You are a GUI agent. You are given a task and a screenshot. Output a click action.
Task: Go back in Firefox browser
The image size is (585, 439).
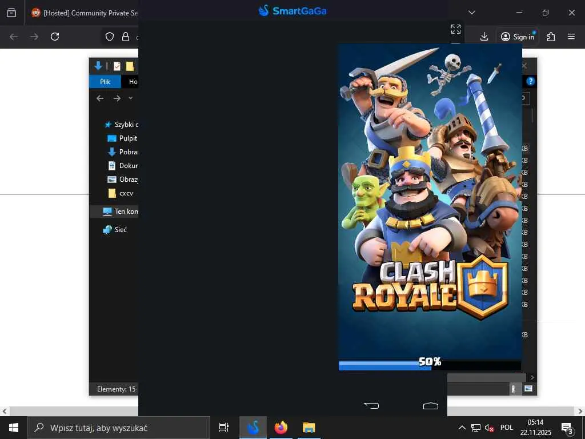[x=14, y=37]
